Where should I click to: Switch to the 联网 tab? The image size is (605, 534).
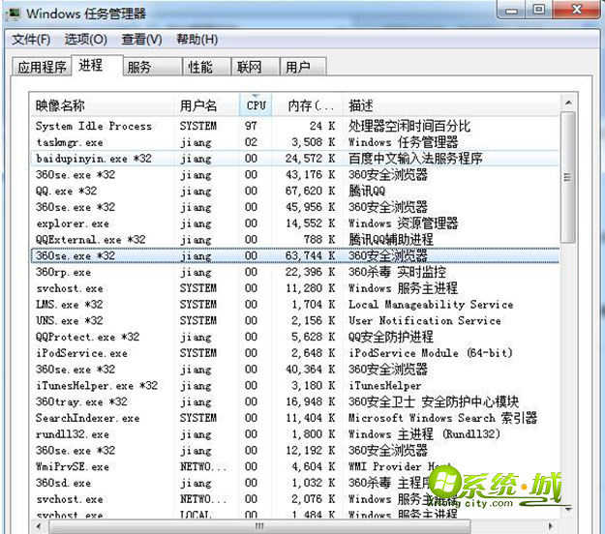(256, 67)
